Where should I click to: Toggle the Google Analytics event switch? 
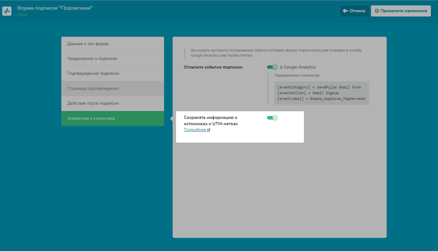point(272,67)
